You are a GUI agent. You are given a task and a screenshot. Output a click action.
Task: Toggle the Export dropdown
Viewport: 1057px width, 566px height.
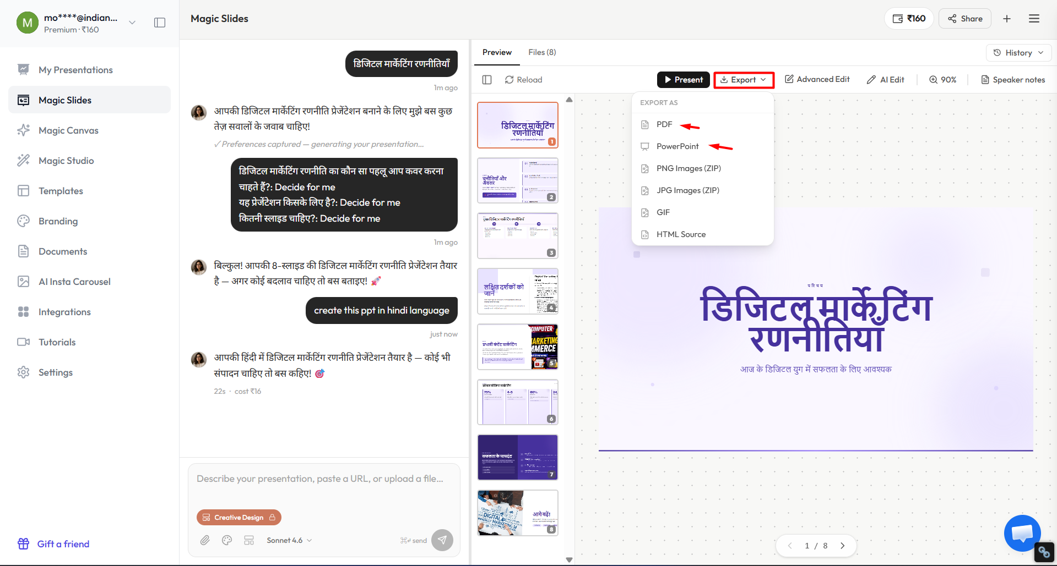744,80
